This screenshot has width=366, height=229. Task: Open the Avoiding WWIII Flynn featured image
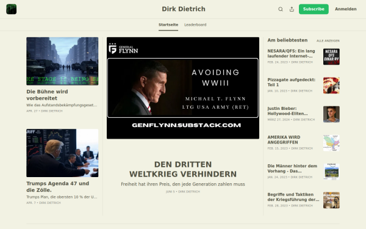183,88
